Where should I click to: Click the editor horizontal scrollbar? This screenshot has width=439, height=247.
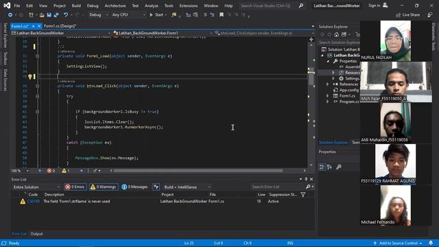[198, 171]
